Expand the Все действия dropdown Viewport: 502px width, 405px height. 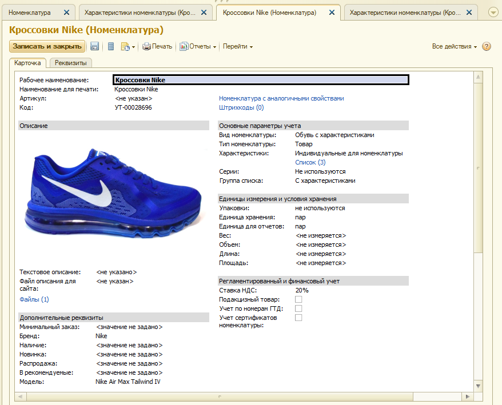(454, 46)
